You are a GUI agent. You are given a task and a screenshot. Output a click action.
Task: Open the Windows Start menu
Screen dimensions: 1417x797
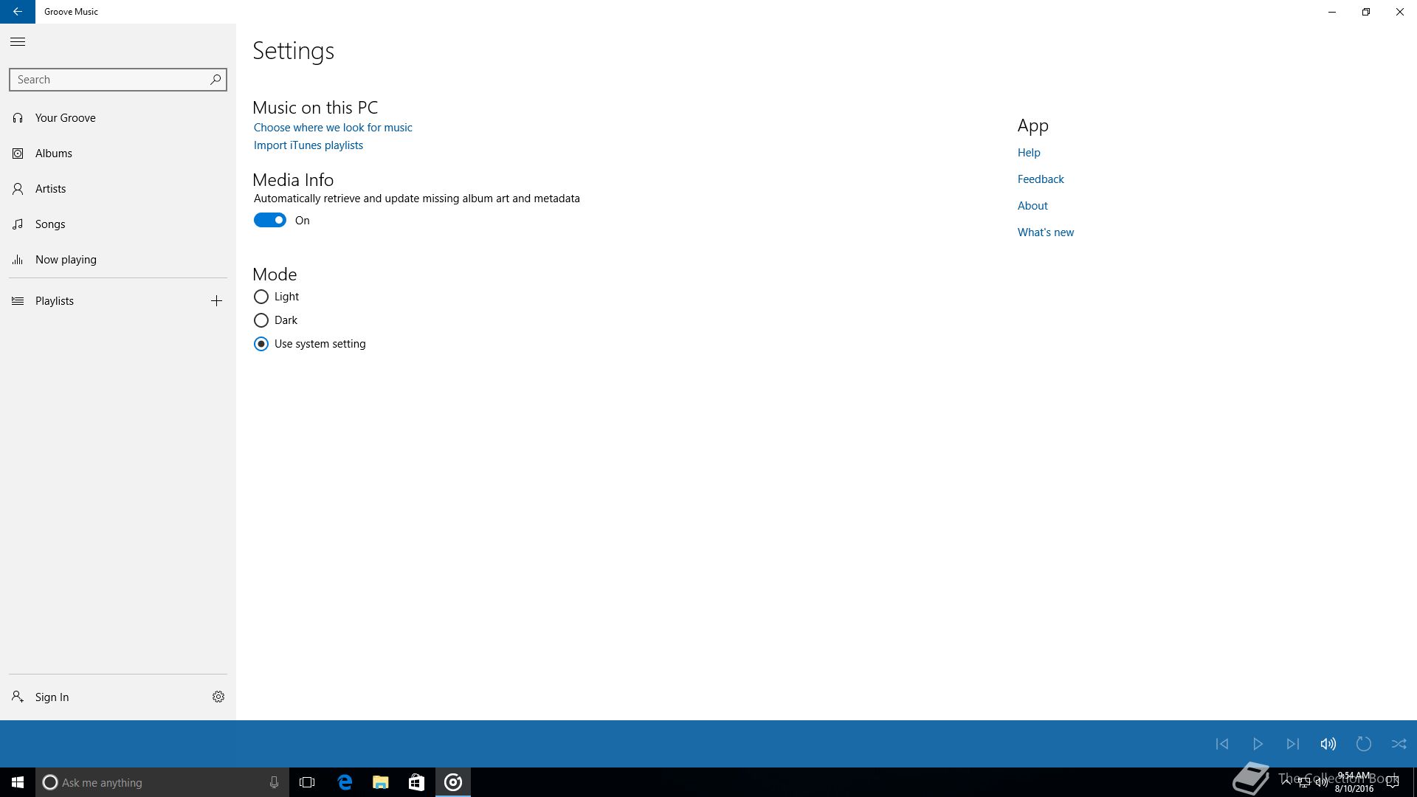pyautogui.click(x=18, y=782)
